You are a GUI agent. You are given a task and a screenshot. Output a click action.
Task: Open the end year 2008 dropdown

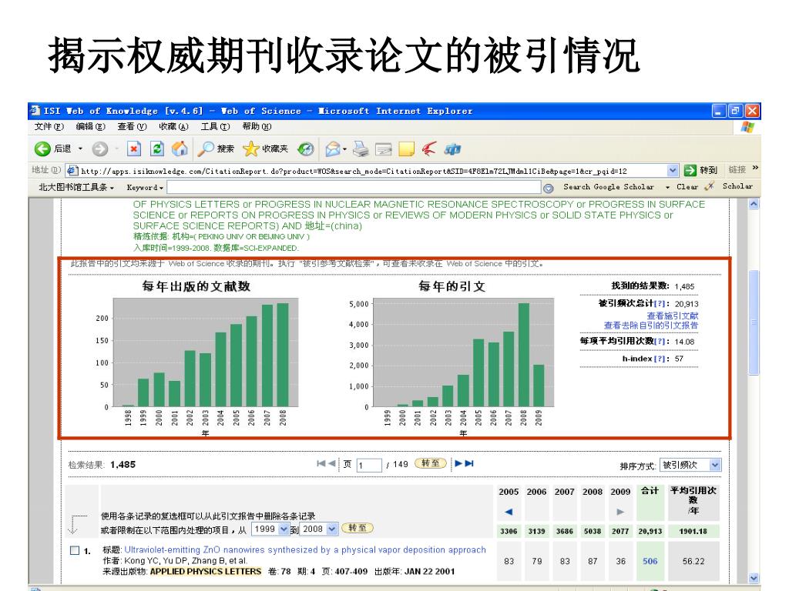(331, 529)
